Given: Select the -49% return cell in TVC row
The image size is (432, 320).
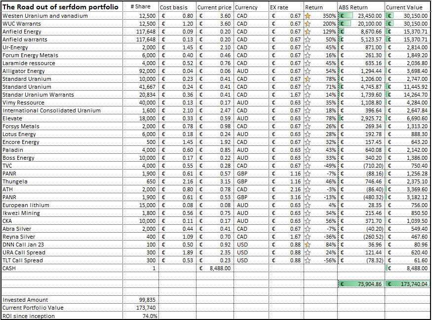Looking at the screenshot, I should point(321,166).
